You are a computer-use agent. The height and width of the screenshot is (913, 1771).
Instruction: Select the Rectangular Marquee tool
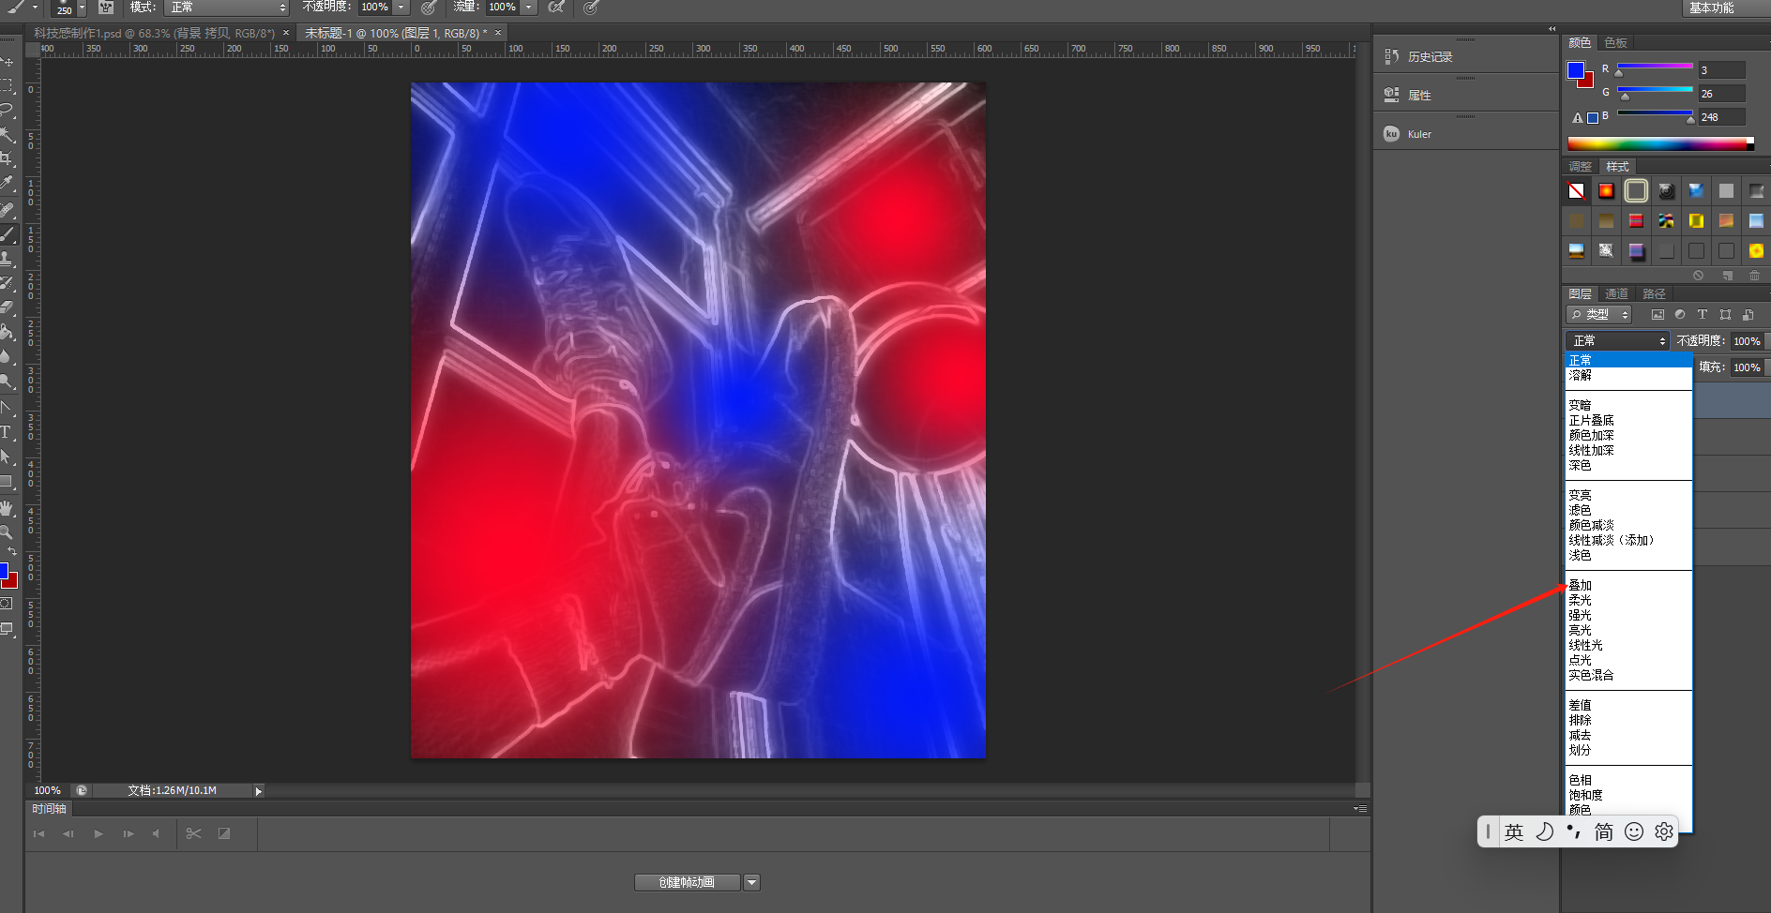[x=8, y=85]
